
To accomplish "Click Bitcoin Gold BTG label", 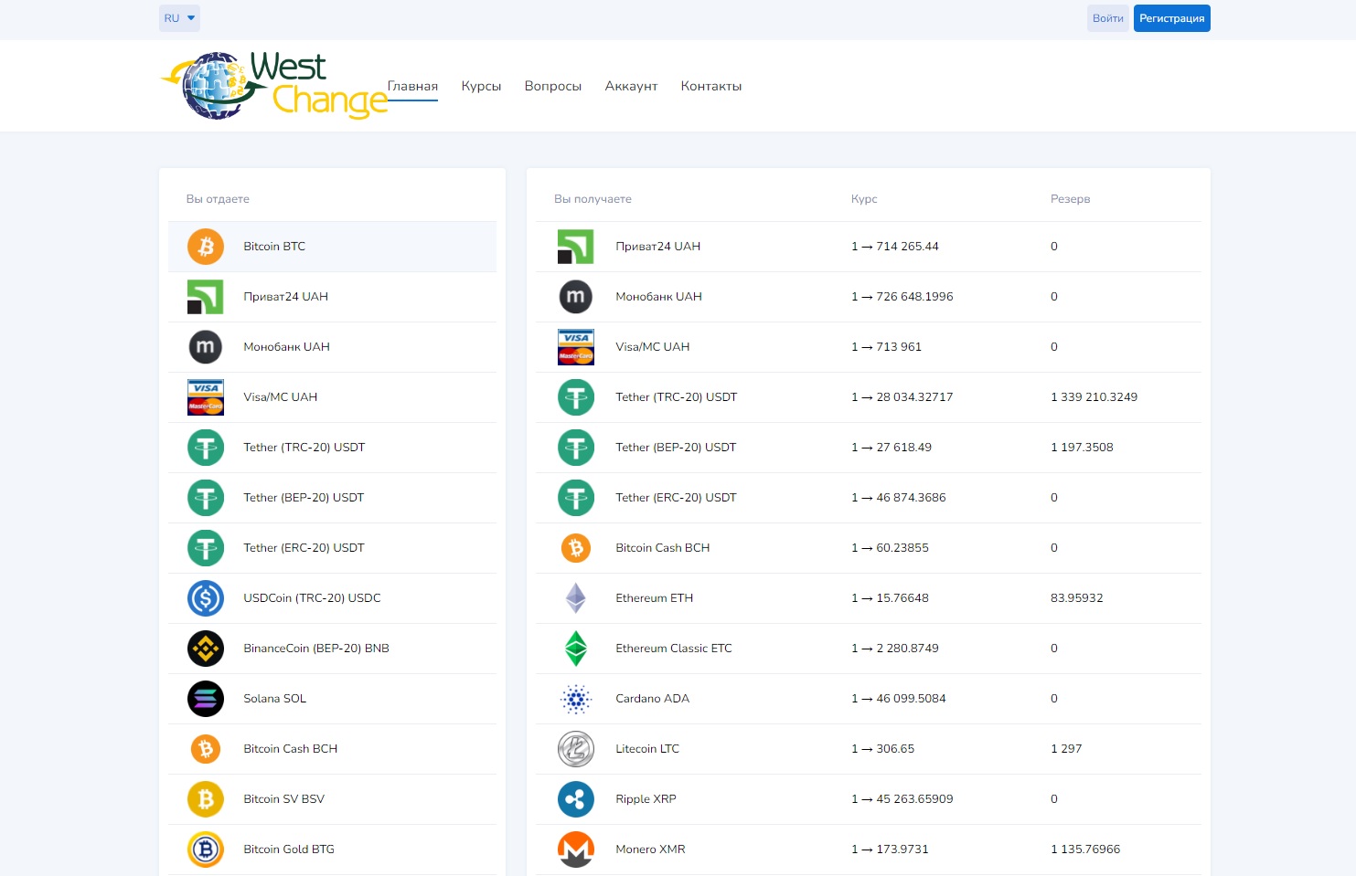I will [x=289, y=850].
